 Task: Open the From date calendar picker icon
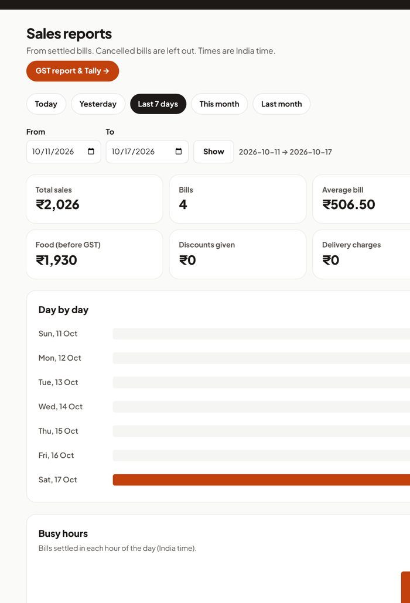coord(91,152)
